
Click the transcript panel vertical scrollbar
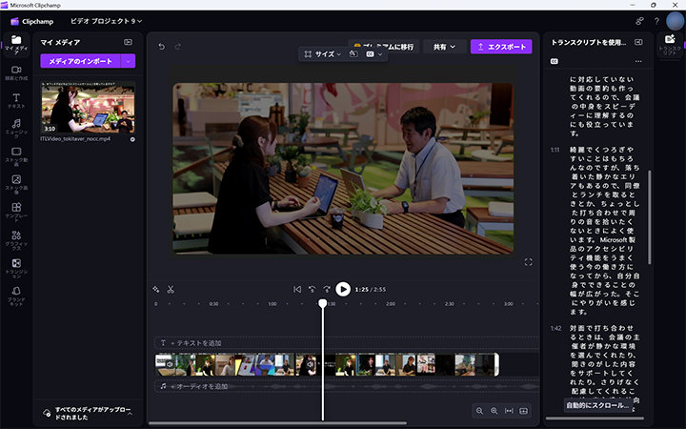[x=649, y=217]
